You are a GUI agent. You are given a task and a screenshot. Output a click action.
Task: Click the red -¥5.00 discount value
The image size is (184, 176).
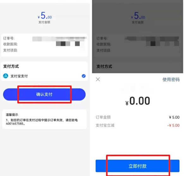[x=173, y=125]
